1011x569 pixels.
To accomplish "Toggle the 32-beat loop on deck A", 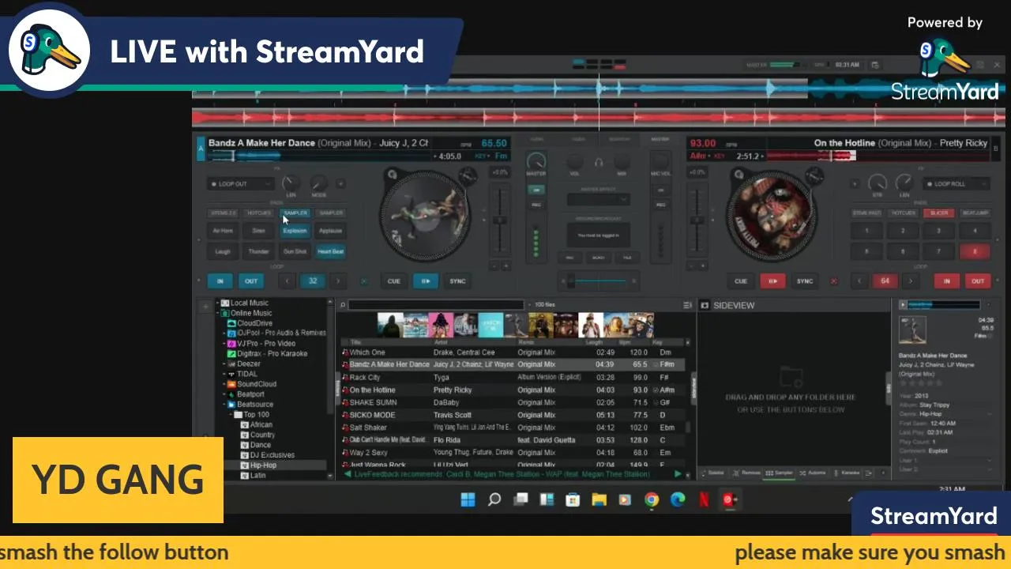I will pyautogui.click(x=313, y=281).
